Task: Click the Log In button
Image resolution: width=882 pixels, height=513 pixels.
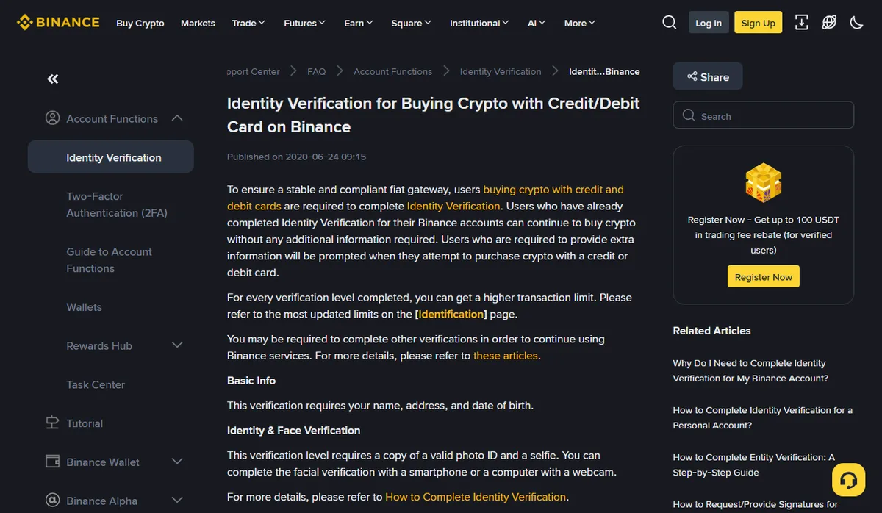Action: [709, 23]
